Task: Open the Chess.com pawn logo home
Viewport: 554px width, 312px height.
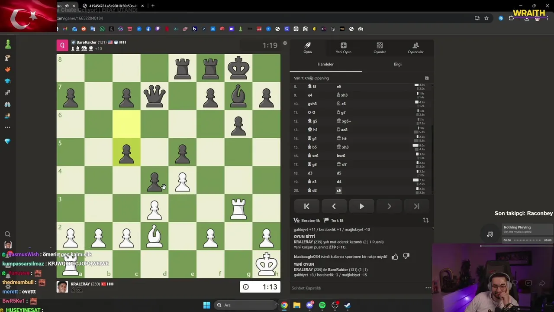Action: (x=7, y=44)
